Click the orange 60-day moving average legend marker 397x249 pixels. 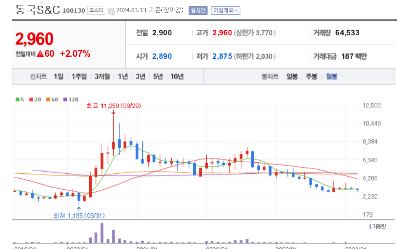point(48,99)
